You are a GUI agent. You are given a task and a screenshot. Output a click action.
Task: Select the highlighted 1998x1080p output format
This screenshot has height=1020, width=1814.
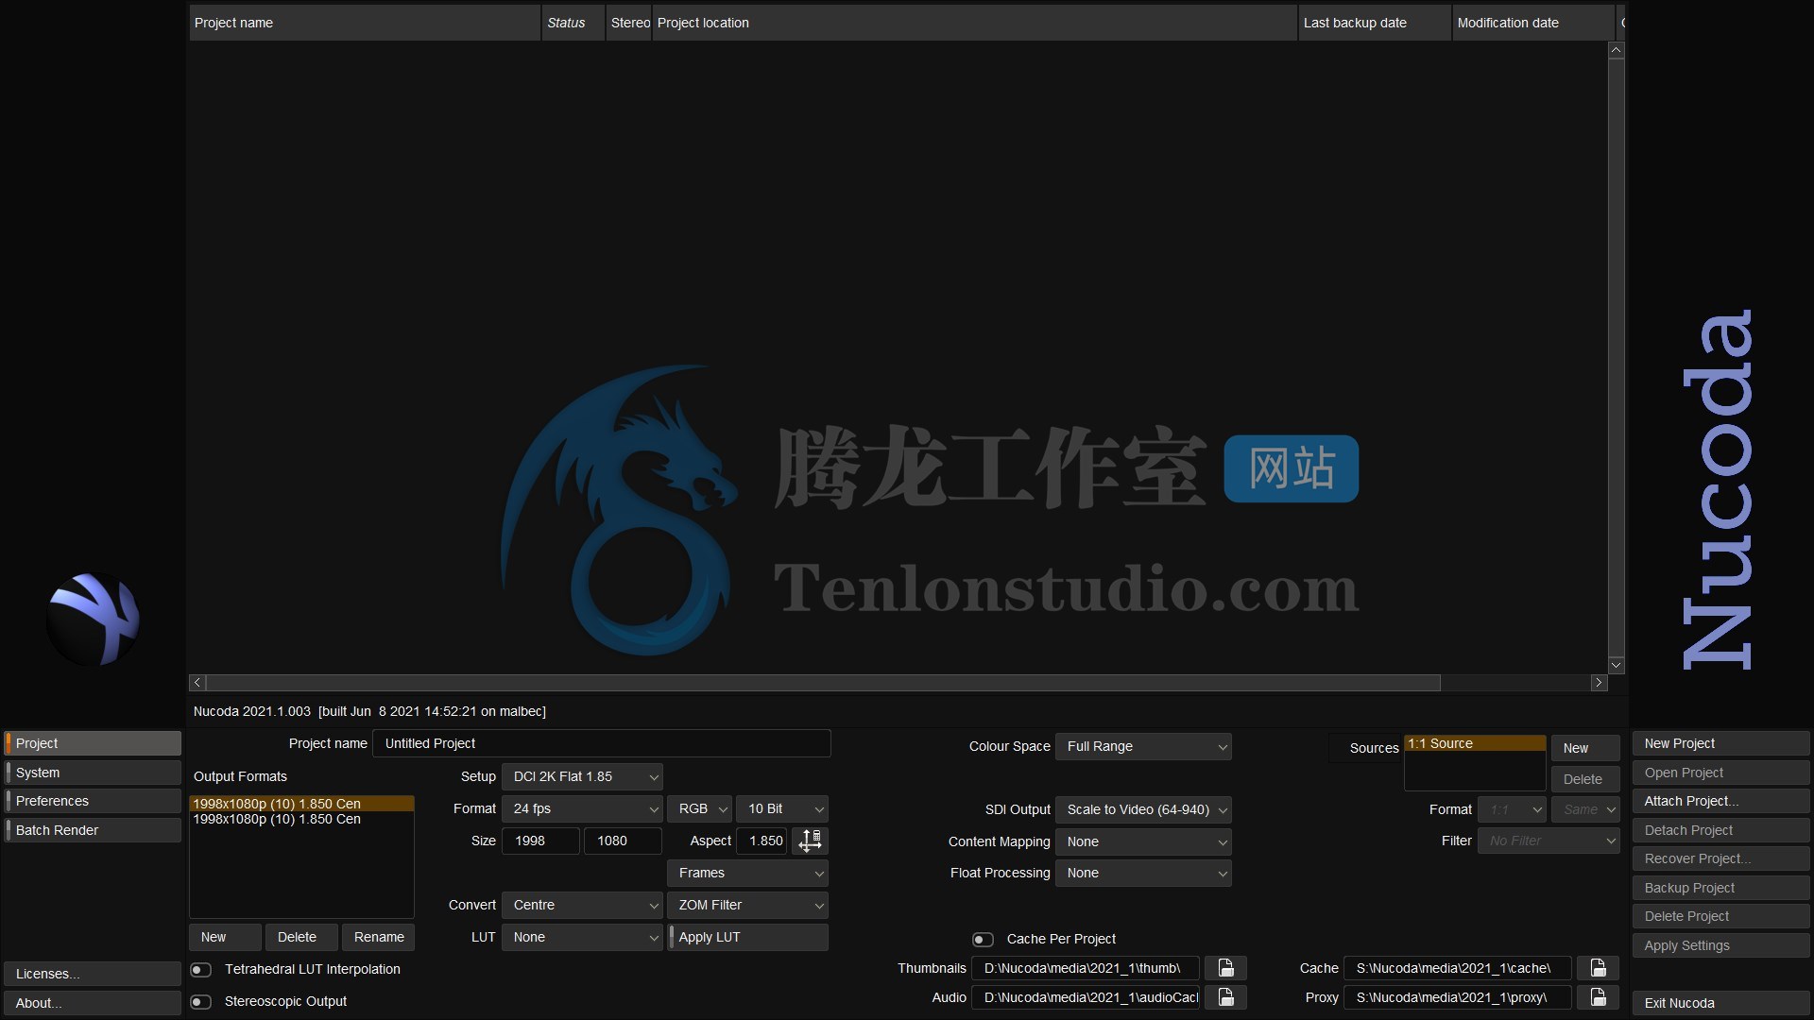302,804
